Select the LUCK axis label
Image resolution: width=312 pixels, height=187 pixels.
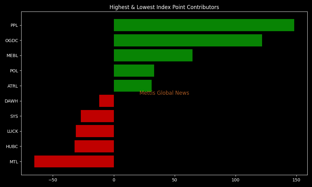pyautogui.click(x=12, y=131)
